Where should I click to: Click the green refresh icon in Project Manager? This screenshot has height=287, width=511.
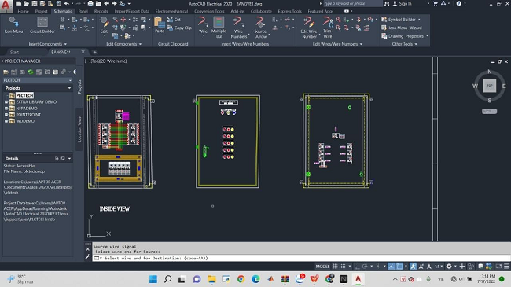[x=31, y=72]
